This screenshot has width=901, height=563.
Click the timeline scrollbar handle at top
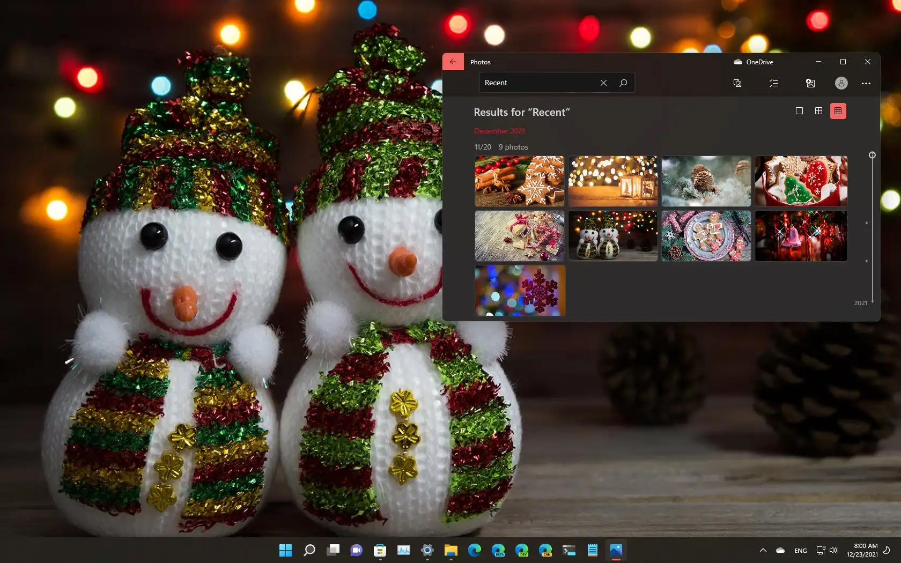coord(872,155)
